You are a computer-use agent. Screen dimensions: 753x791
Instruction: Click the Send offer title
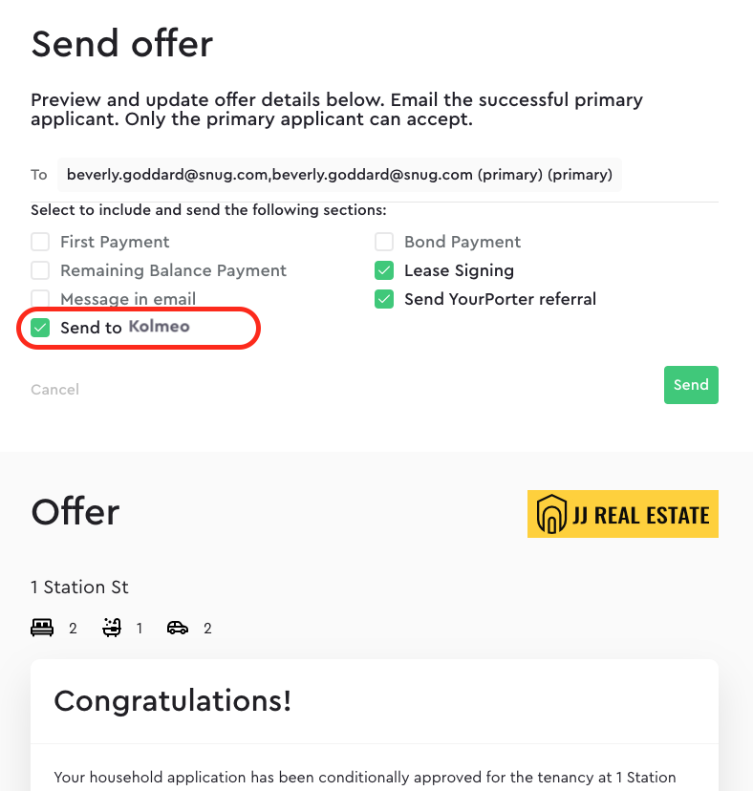coord(122,44)
